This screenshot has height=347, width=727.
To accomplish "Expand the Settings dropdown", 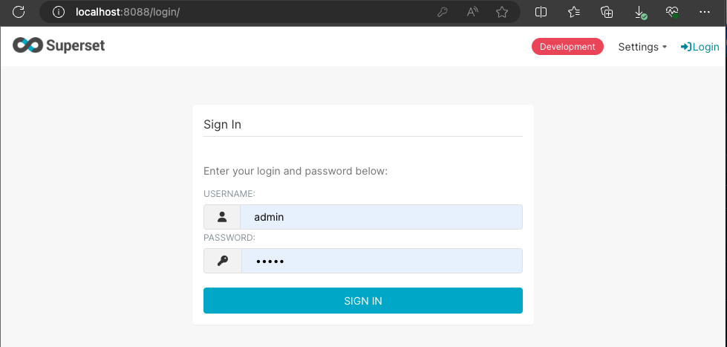I will pyautogui.click(x=642, y=47).
